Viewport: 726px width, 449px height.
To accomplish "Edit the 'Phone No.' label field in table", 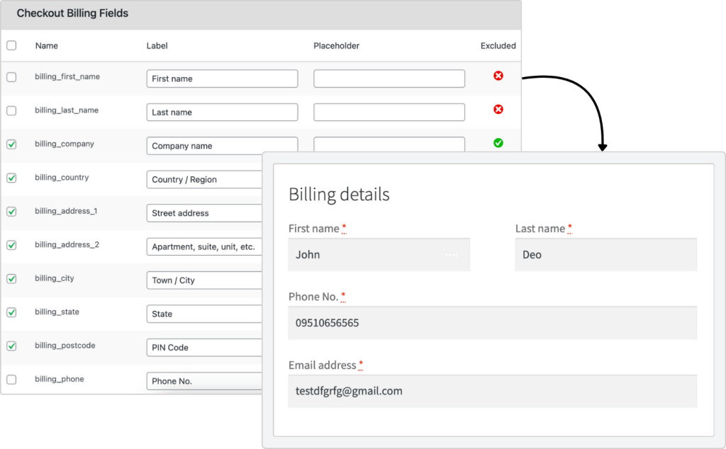I will point(204,381).
